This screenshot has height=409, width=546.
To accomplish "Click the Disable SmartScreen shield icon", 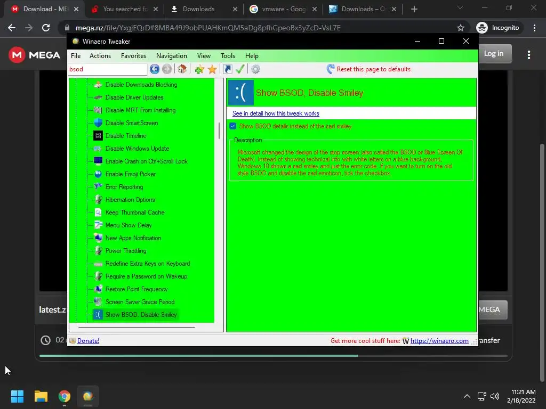I will pyautogui.click(x=98, y=123).
